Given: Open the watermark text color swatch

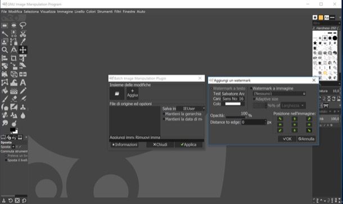Looking at the screenshot, I should (233, 104).
